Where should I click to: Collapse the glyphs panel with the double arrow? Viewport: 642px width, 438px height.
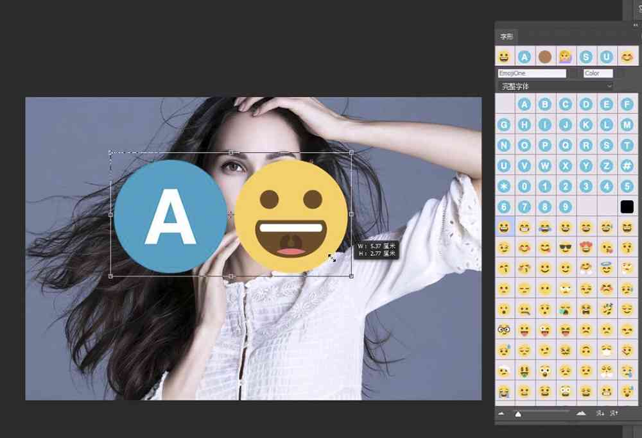pos(635,26)
